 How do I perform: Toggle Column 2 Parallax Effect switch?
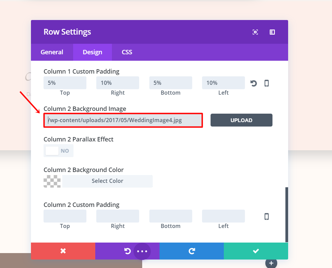point(58,151)
